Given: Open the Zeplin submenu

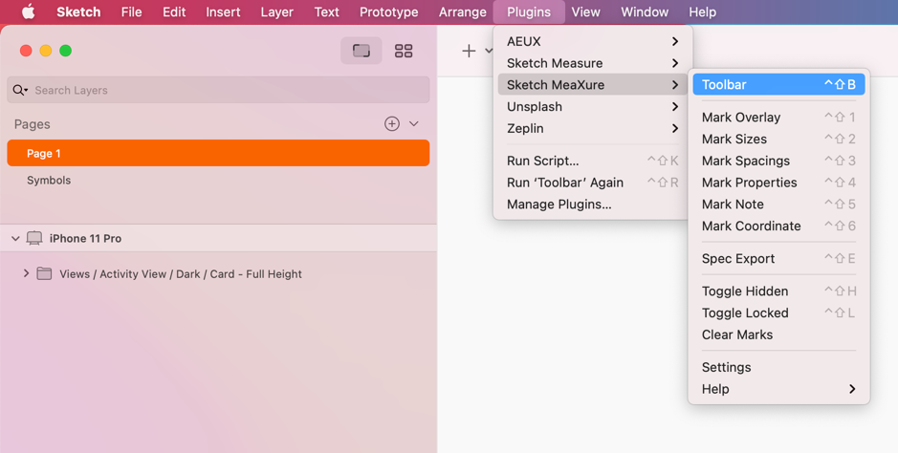Looking at the screenshot, I should (x=593, y=128).
